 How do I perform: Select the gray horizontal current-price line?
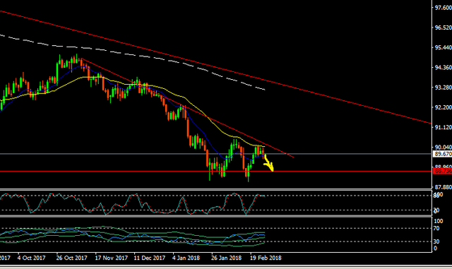point(216,154)
